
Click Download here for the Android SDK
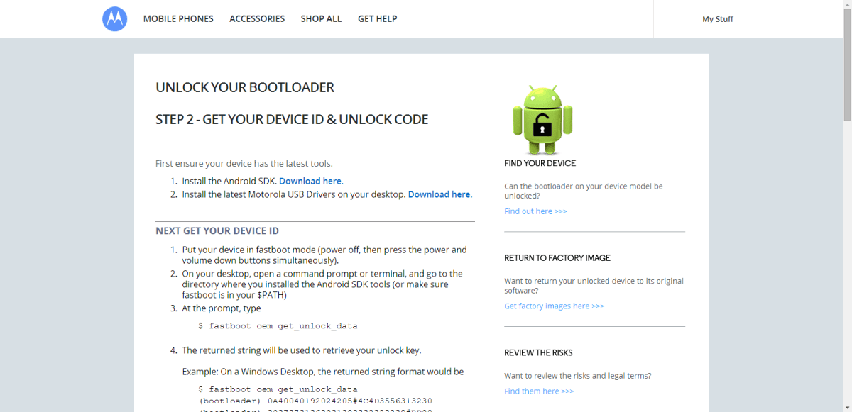pos(310,180)
